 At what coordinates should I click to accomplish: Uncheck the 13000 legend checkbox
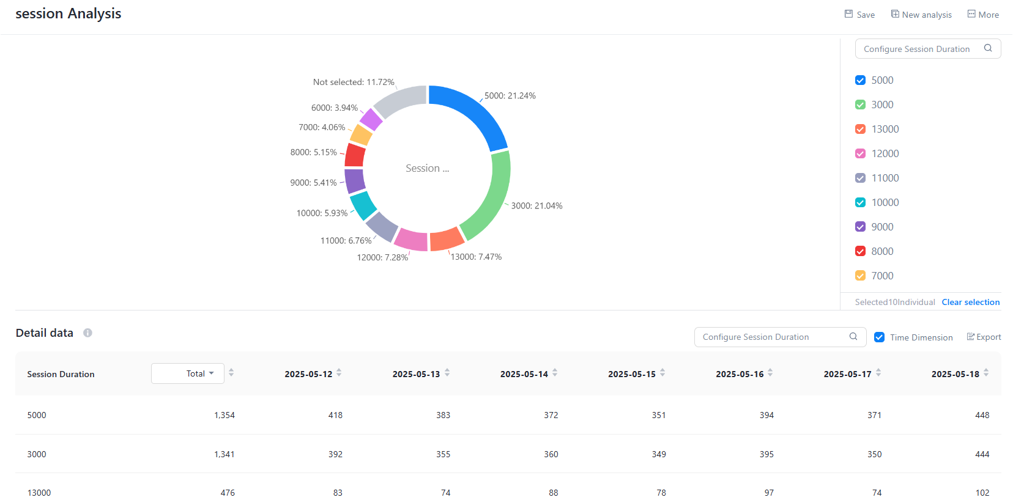point(860,129)
